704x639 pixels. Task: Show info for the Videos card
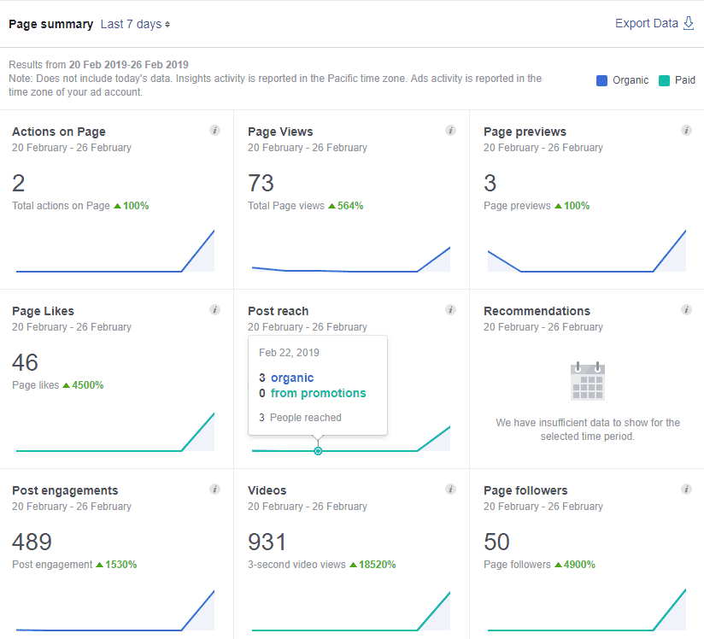coord(450,490)
